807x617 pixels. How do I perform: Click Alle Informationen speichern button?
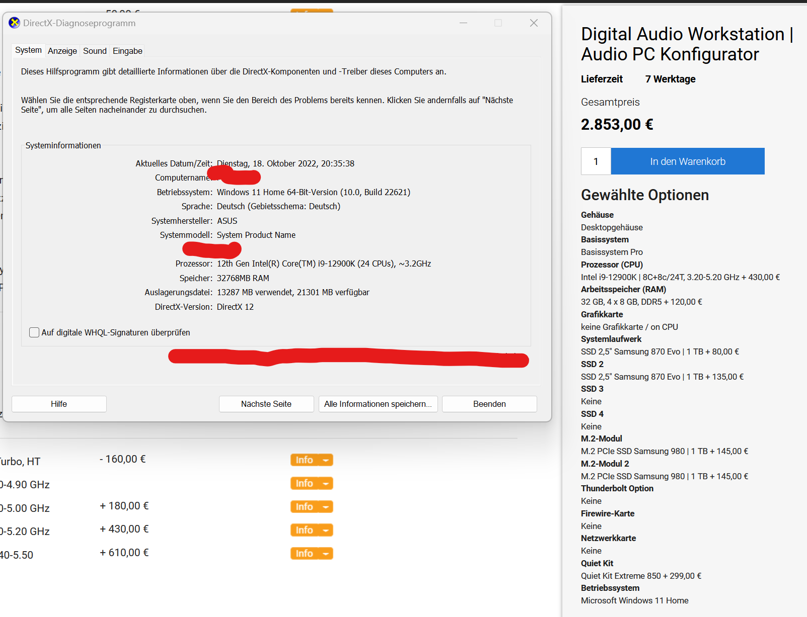point(378,404)
